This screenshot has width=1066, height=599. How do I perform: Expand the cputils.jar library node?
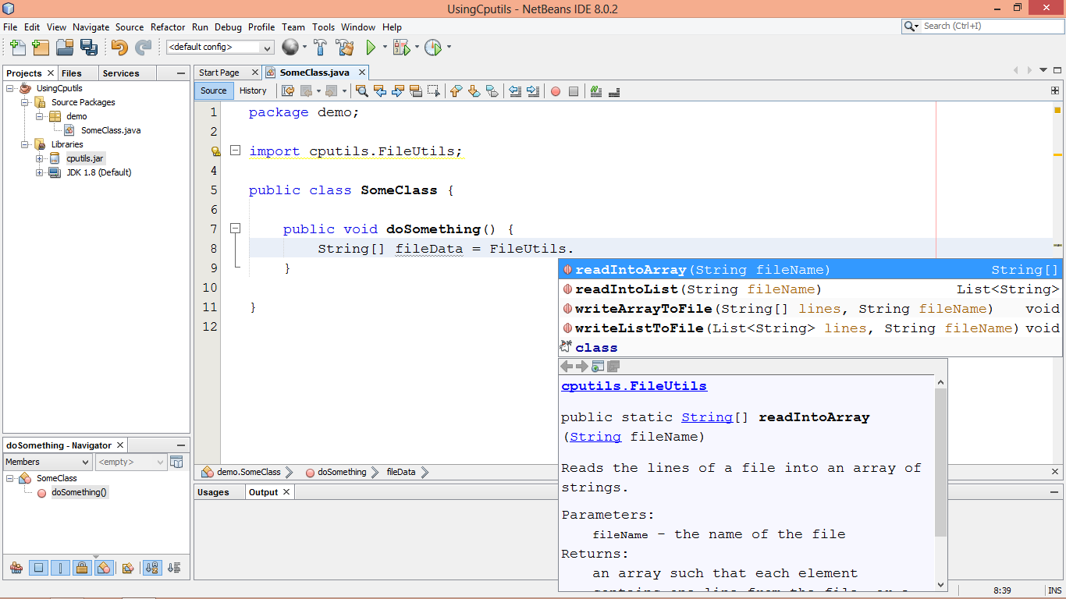[x=40, y=158]
